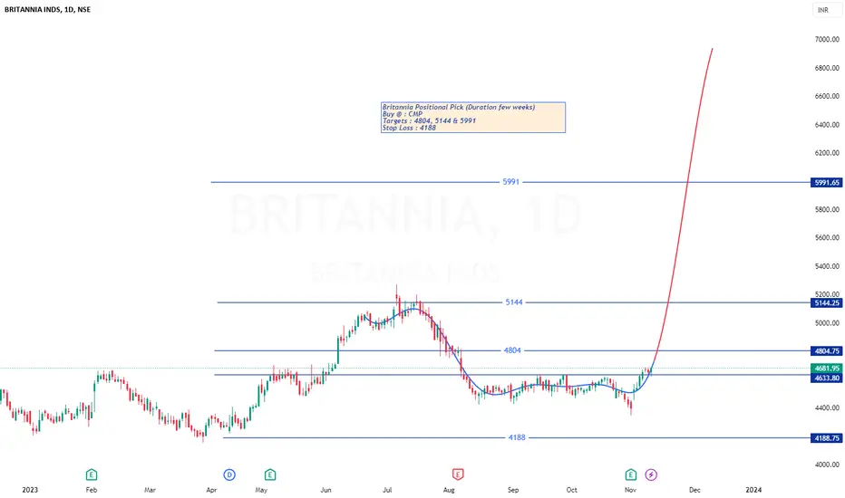
Task: Click the 4804.75 price axis tag
Action: tap(826, 351)
